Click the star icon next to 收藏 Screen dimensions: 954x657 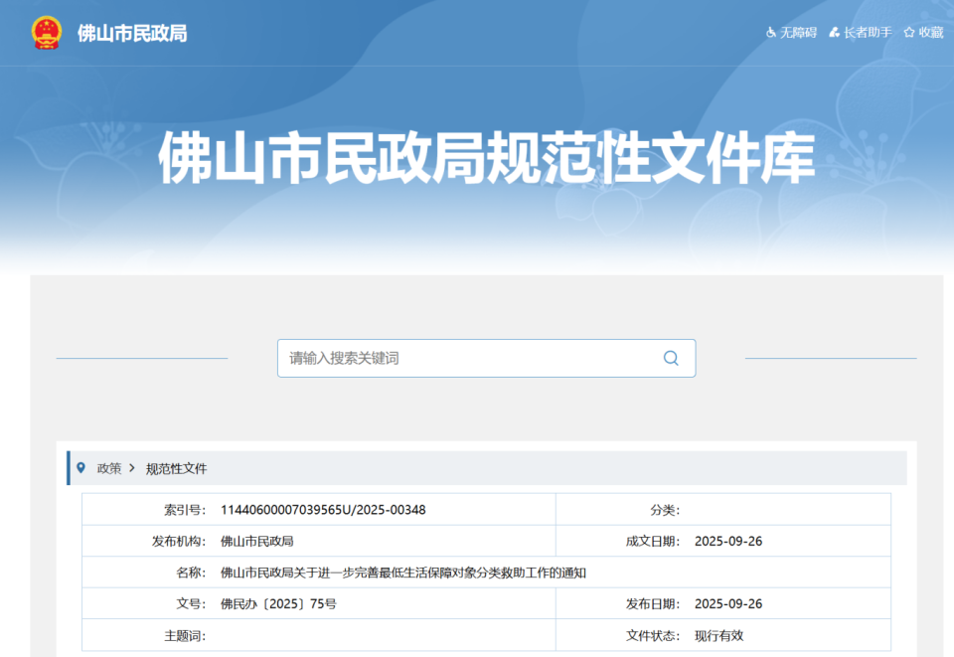pos(908,33)
